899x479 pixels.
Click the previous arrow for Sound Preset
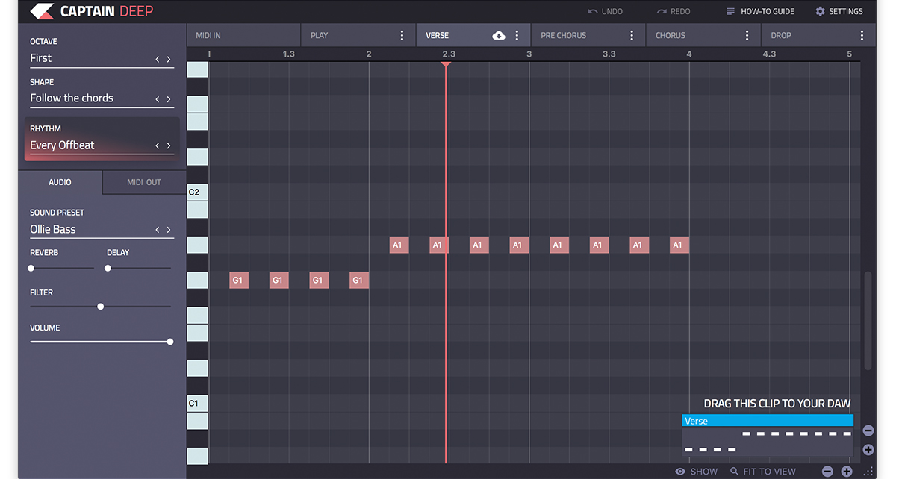coord(157,230)
